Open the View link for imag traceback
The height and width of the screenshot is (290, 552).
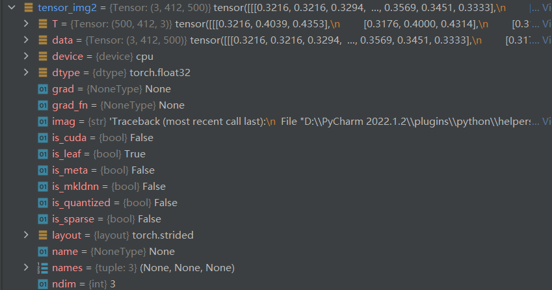click(x=546, y=122)
